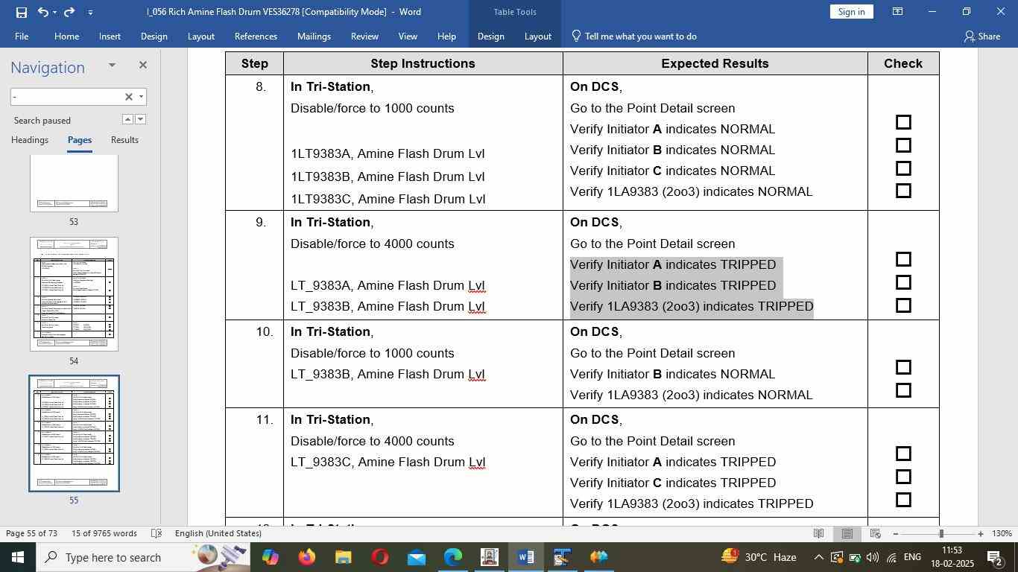Select the page 53 thumbnail
1018x572 pixels.
(74, 183)
